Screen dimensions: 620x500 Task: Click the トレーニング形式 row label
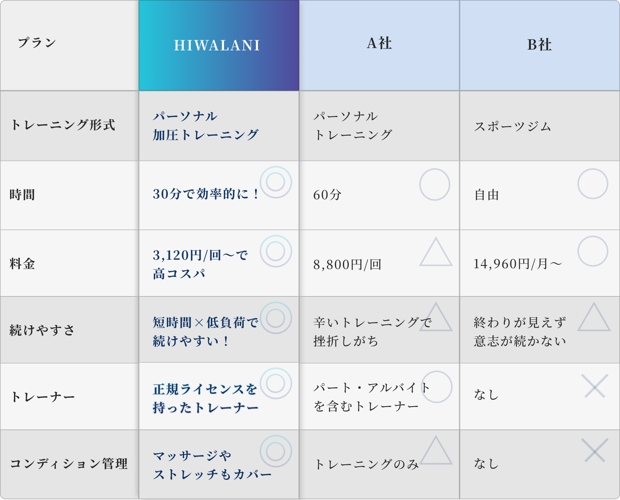click(x=63, y=125)
